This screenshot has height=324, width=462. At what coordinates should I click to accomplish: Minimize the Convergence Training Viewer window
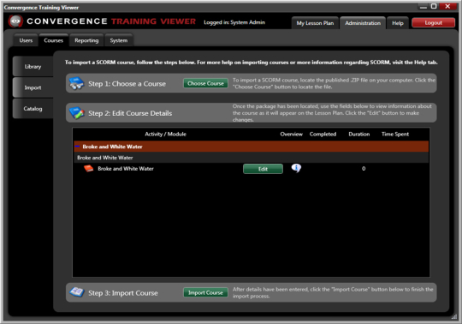pyautogui.click(x=423, y=7)
